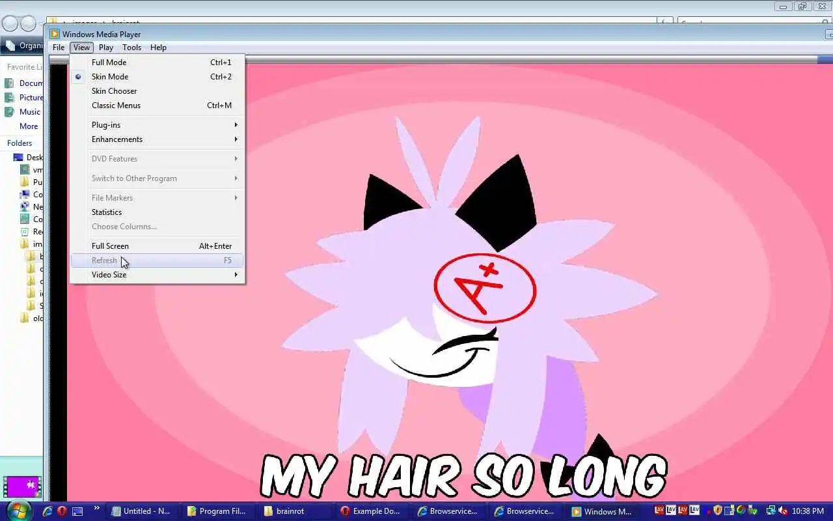
Task: Select the 'ol' folder in tree
Action: [32, 318]
